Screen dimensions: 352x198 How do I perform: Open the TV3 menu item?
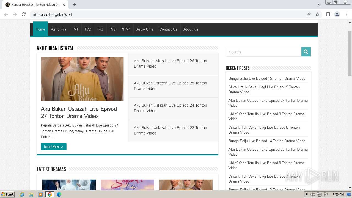point(100,29)
